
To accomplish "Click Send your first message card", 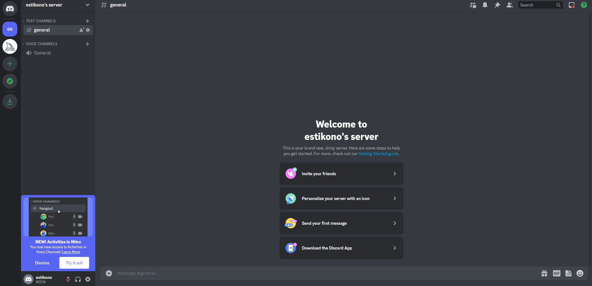I will click(x=341, y=223).
